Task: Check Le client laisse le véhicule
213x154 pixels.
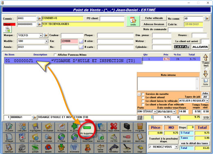Action: [143, 101]
